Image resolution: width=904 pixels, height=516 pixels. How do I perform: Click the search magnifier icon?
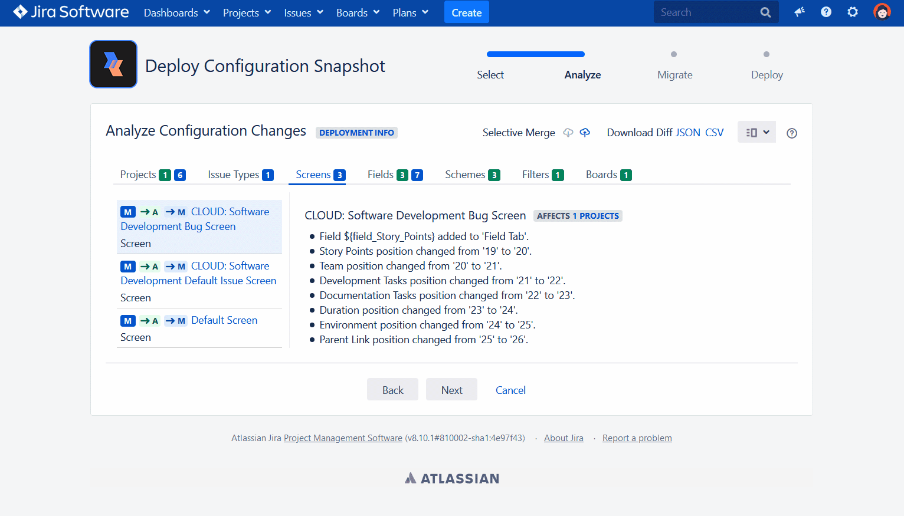click(x=765, y=12)
